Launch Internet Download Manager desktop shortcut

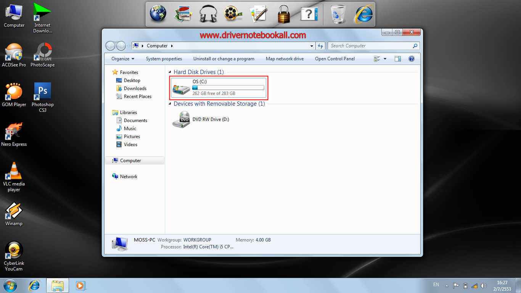point(42,18)
